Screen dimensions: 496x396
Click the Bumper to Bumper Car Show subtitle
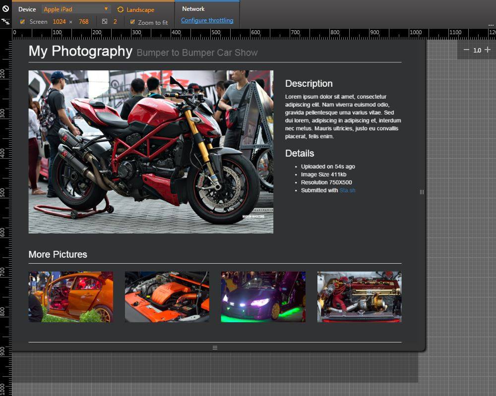click(197, 53)
